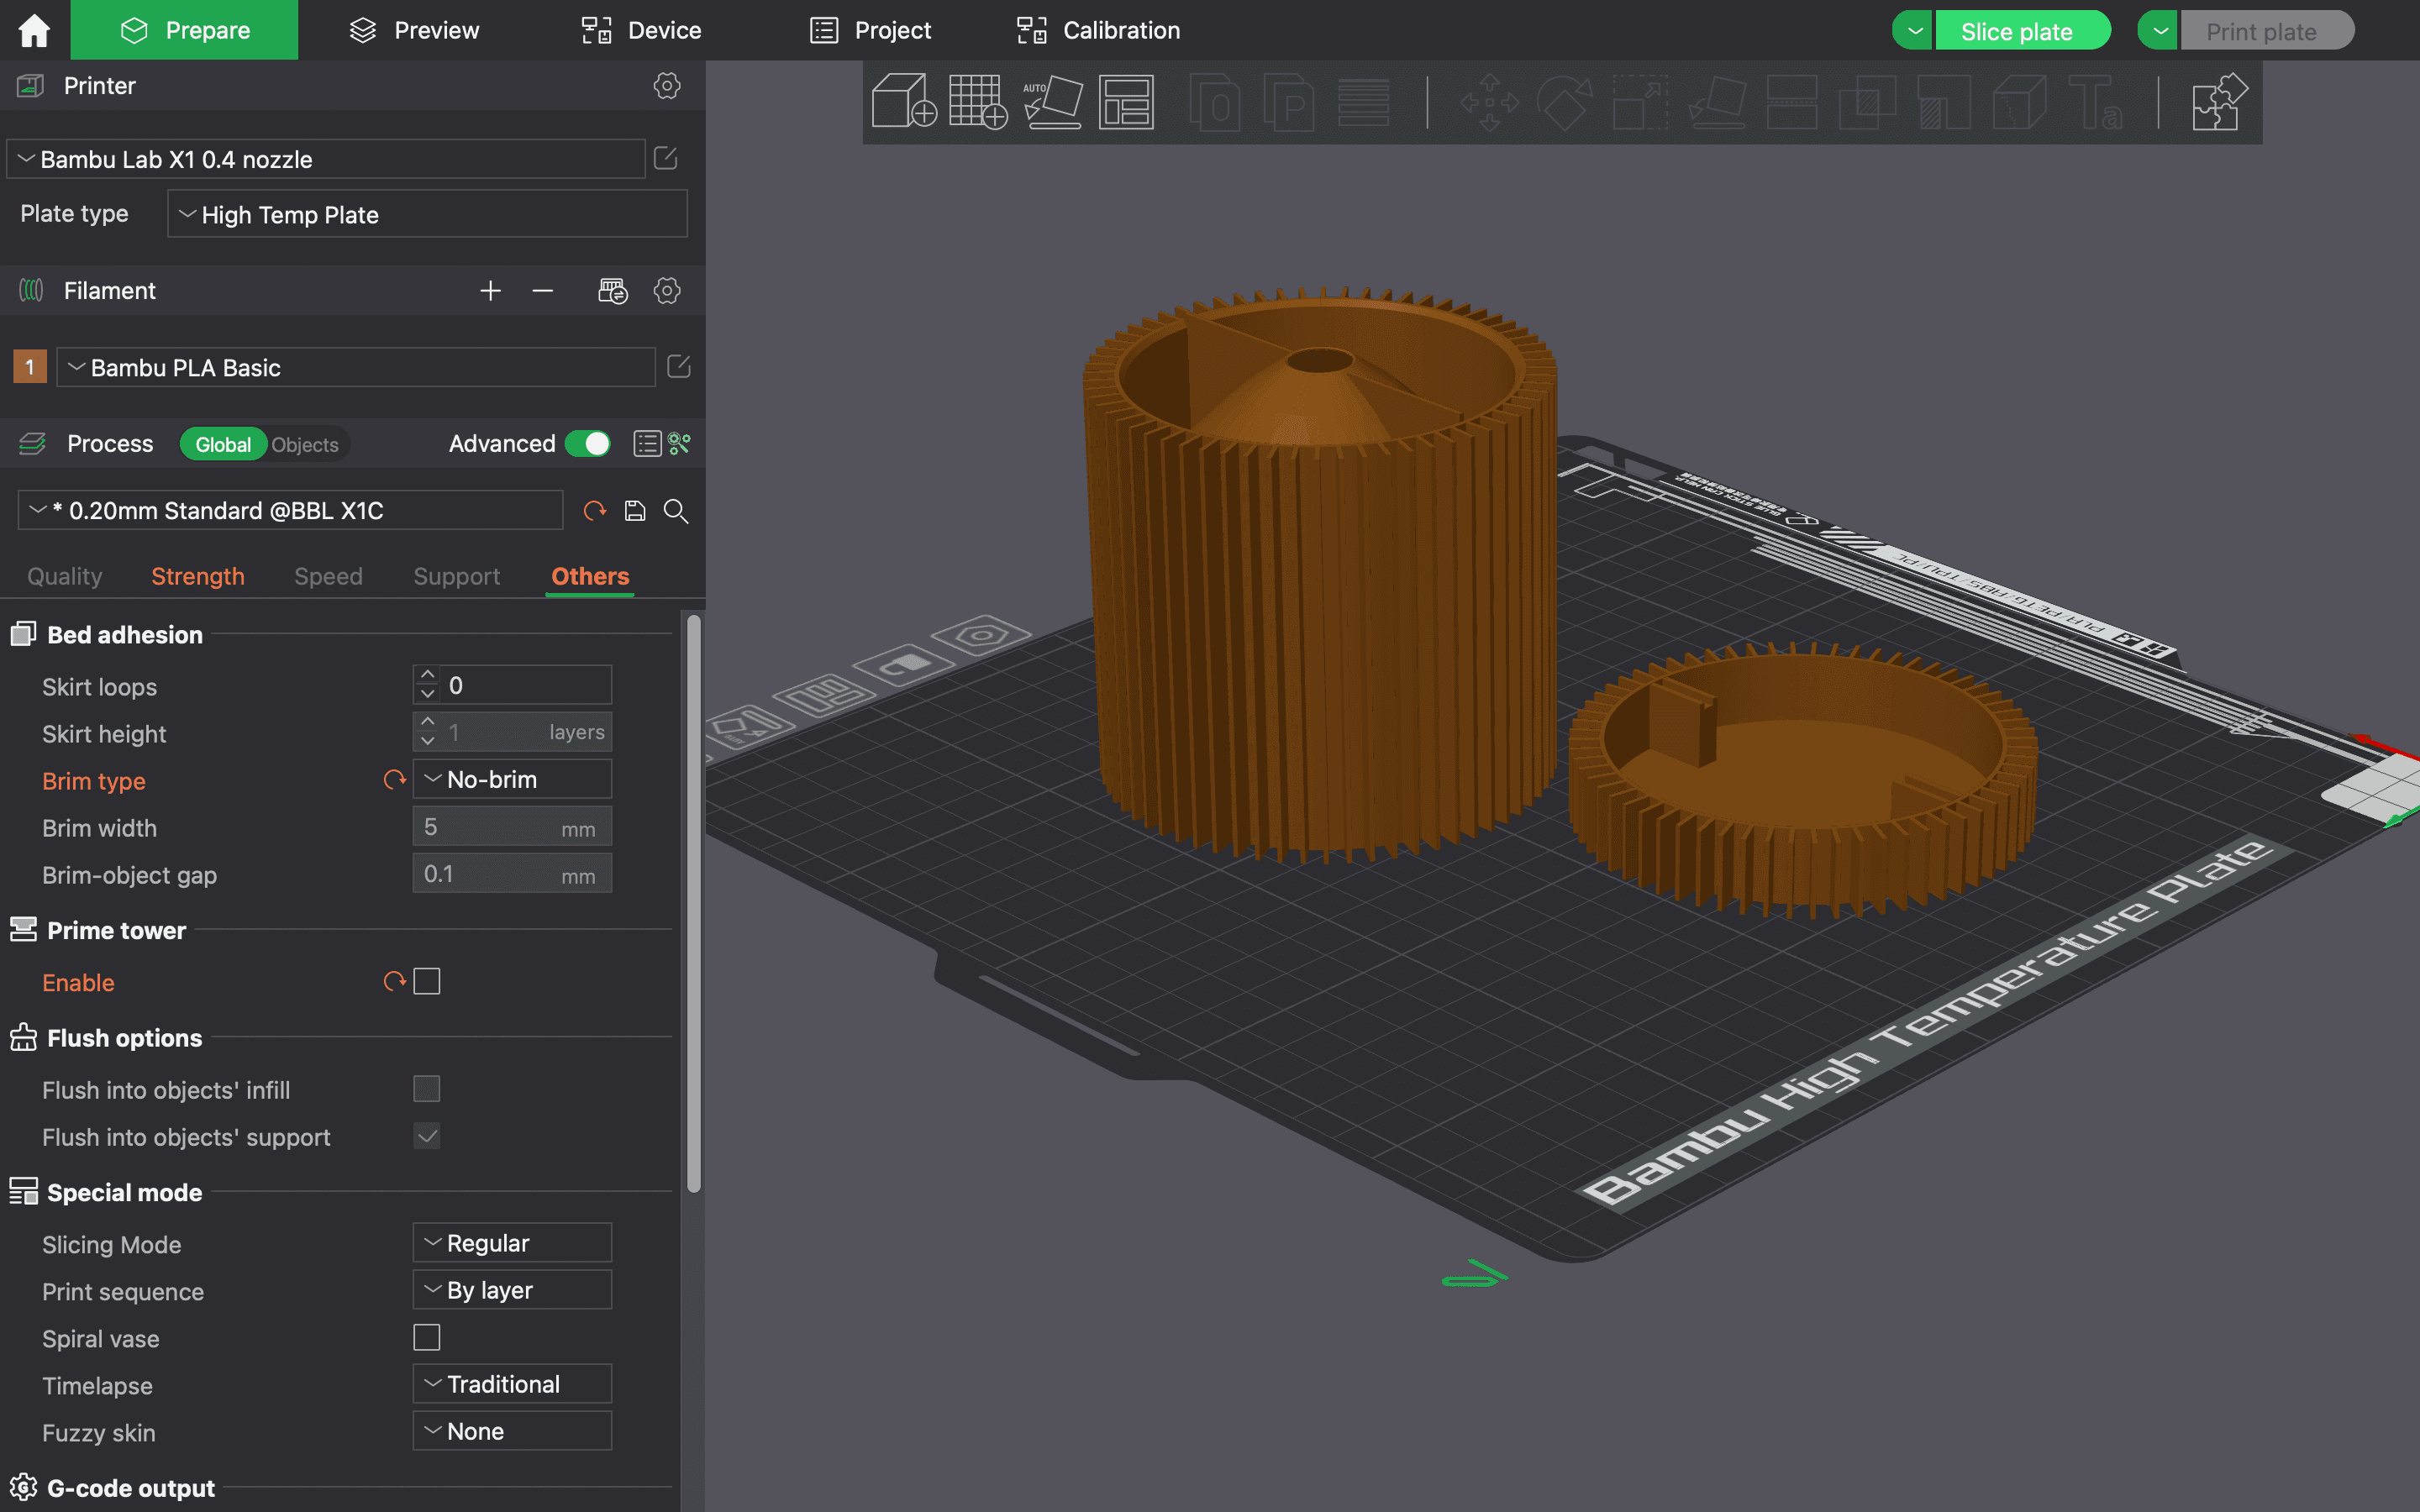The image size is (2420, 1512).
Task: Toggle the Advanced mode switch
Action: pyautogui.click(x=588, y=443)
